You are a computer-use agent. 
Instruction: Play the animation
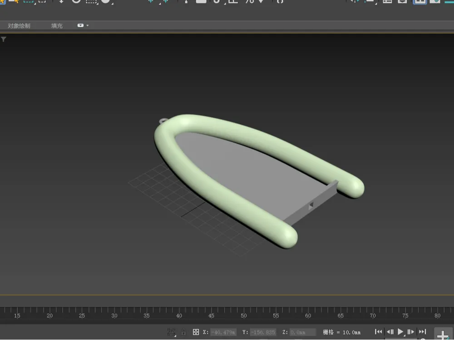click(400, 332)
